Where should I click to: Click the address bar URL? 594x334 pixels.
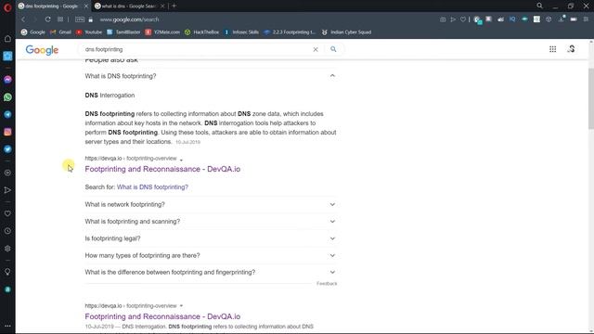(x=129, y=19)
